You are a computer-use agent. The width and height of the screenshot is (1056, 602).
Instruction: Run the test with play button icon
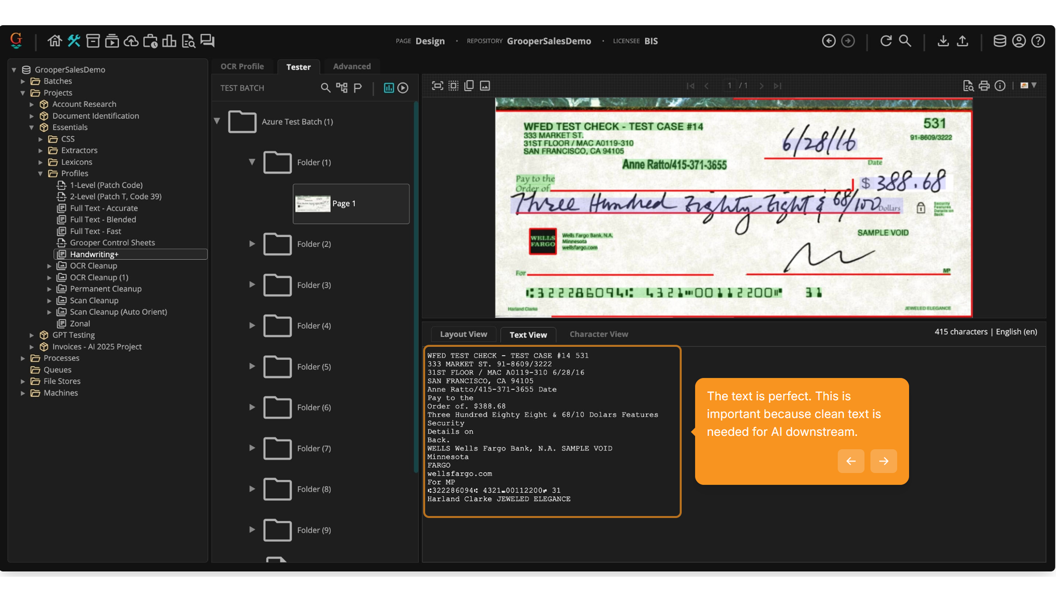[403, 88]
